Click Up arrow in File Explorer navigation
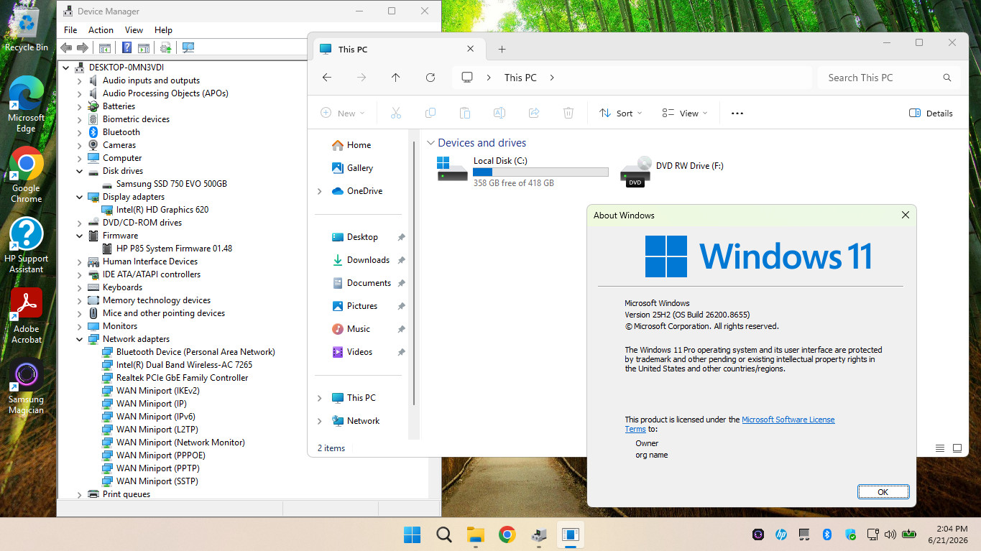Viewport: 981px width, 551px height. [x=395, y=78]
